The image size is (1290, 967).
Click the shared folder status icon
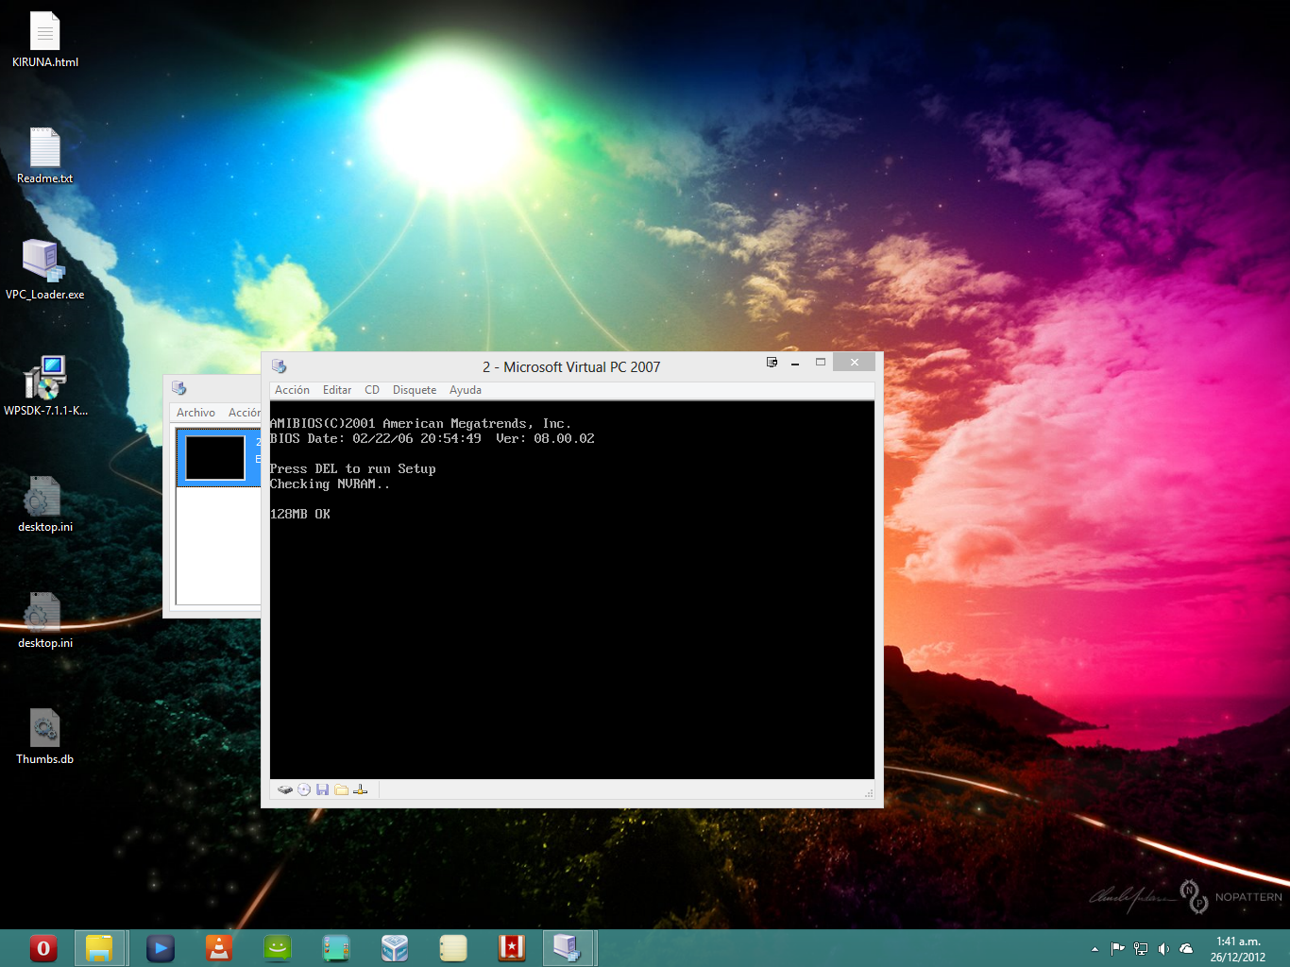[341, 789]
